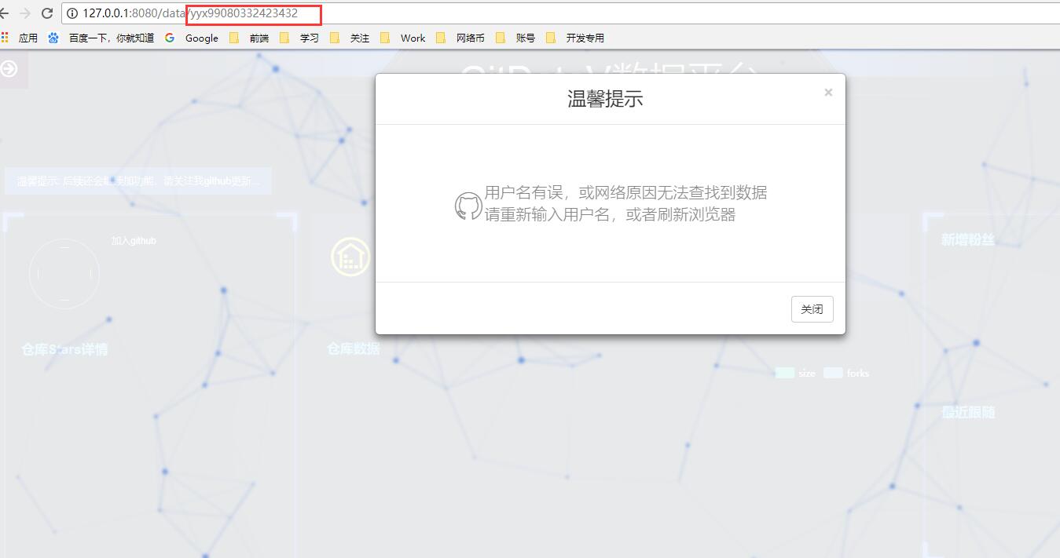Click the dialog title 温馨提示

point(606,99)
